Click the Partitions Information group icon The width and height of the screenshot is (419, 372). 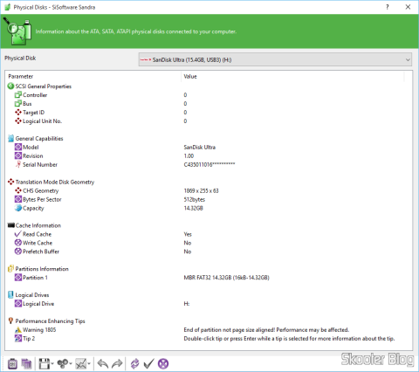[x=10, y=269]
